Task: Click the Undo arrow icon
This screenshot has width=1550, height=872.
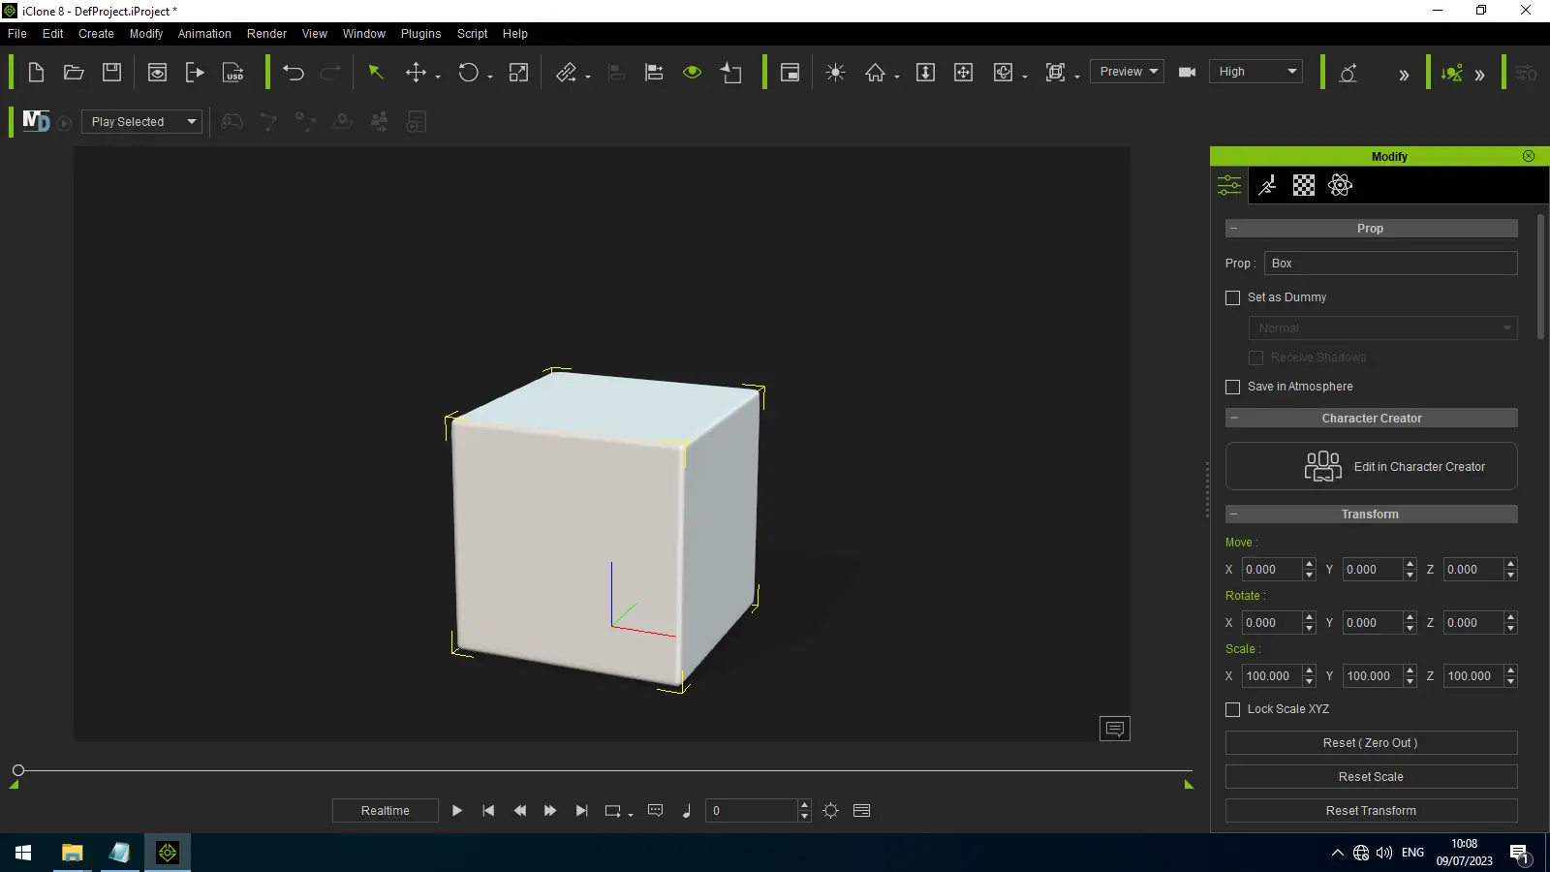Action: pos(293,73)
